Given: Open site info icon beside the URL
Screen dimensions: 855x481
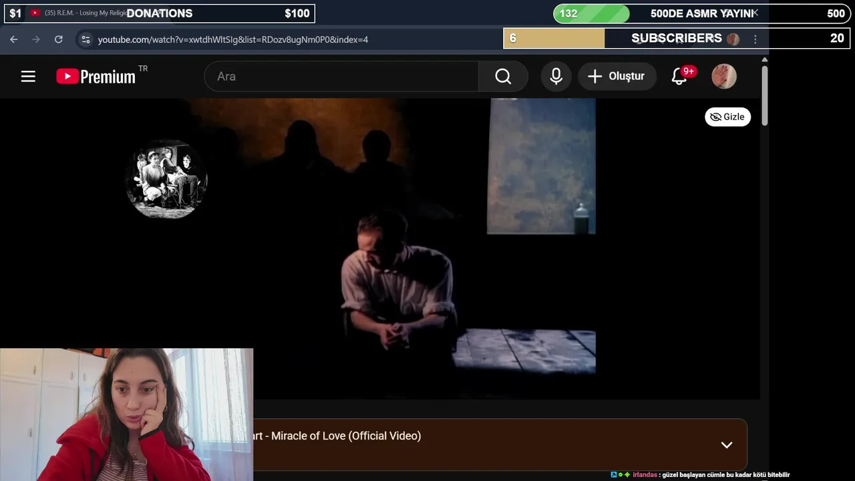Looking at the screenshot, I should (x=85, y=39).
